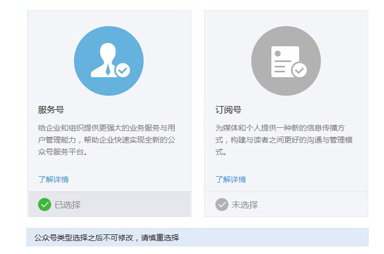
Task: Click the 订阅号 title text
Action: click(228, 110)
